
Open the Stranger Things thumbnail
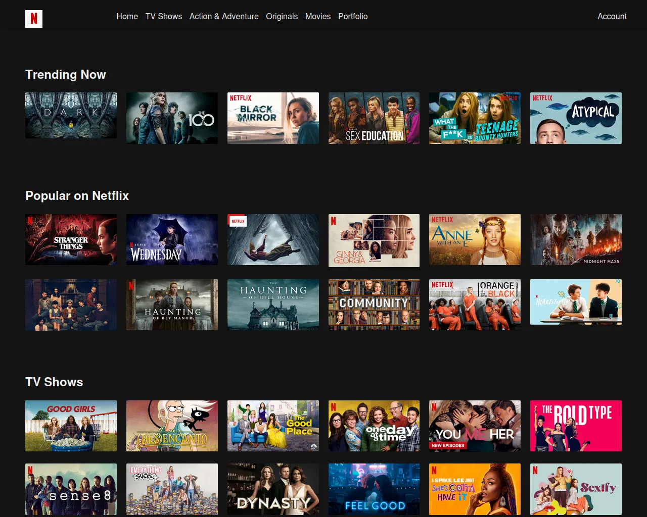(x=71, y=240)
